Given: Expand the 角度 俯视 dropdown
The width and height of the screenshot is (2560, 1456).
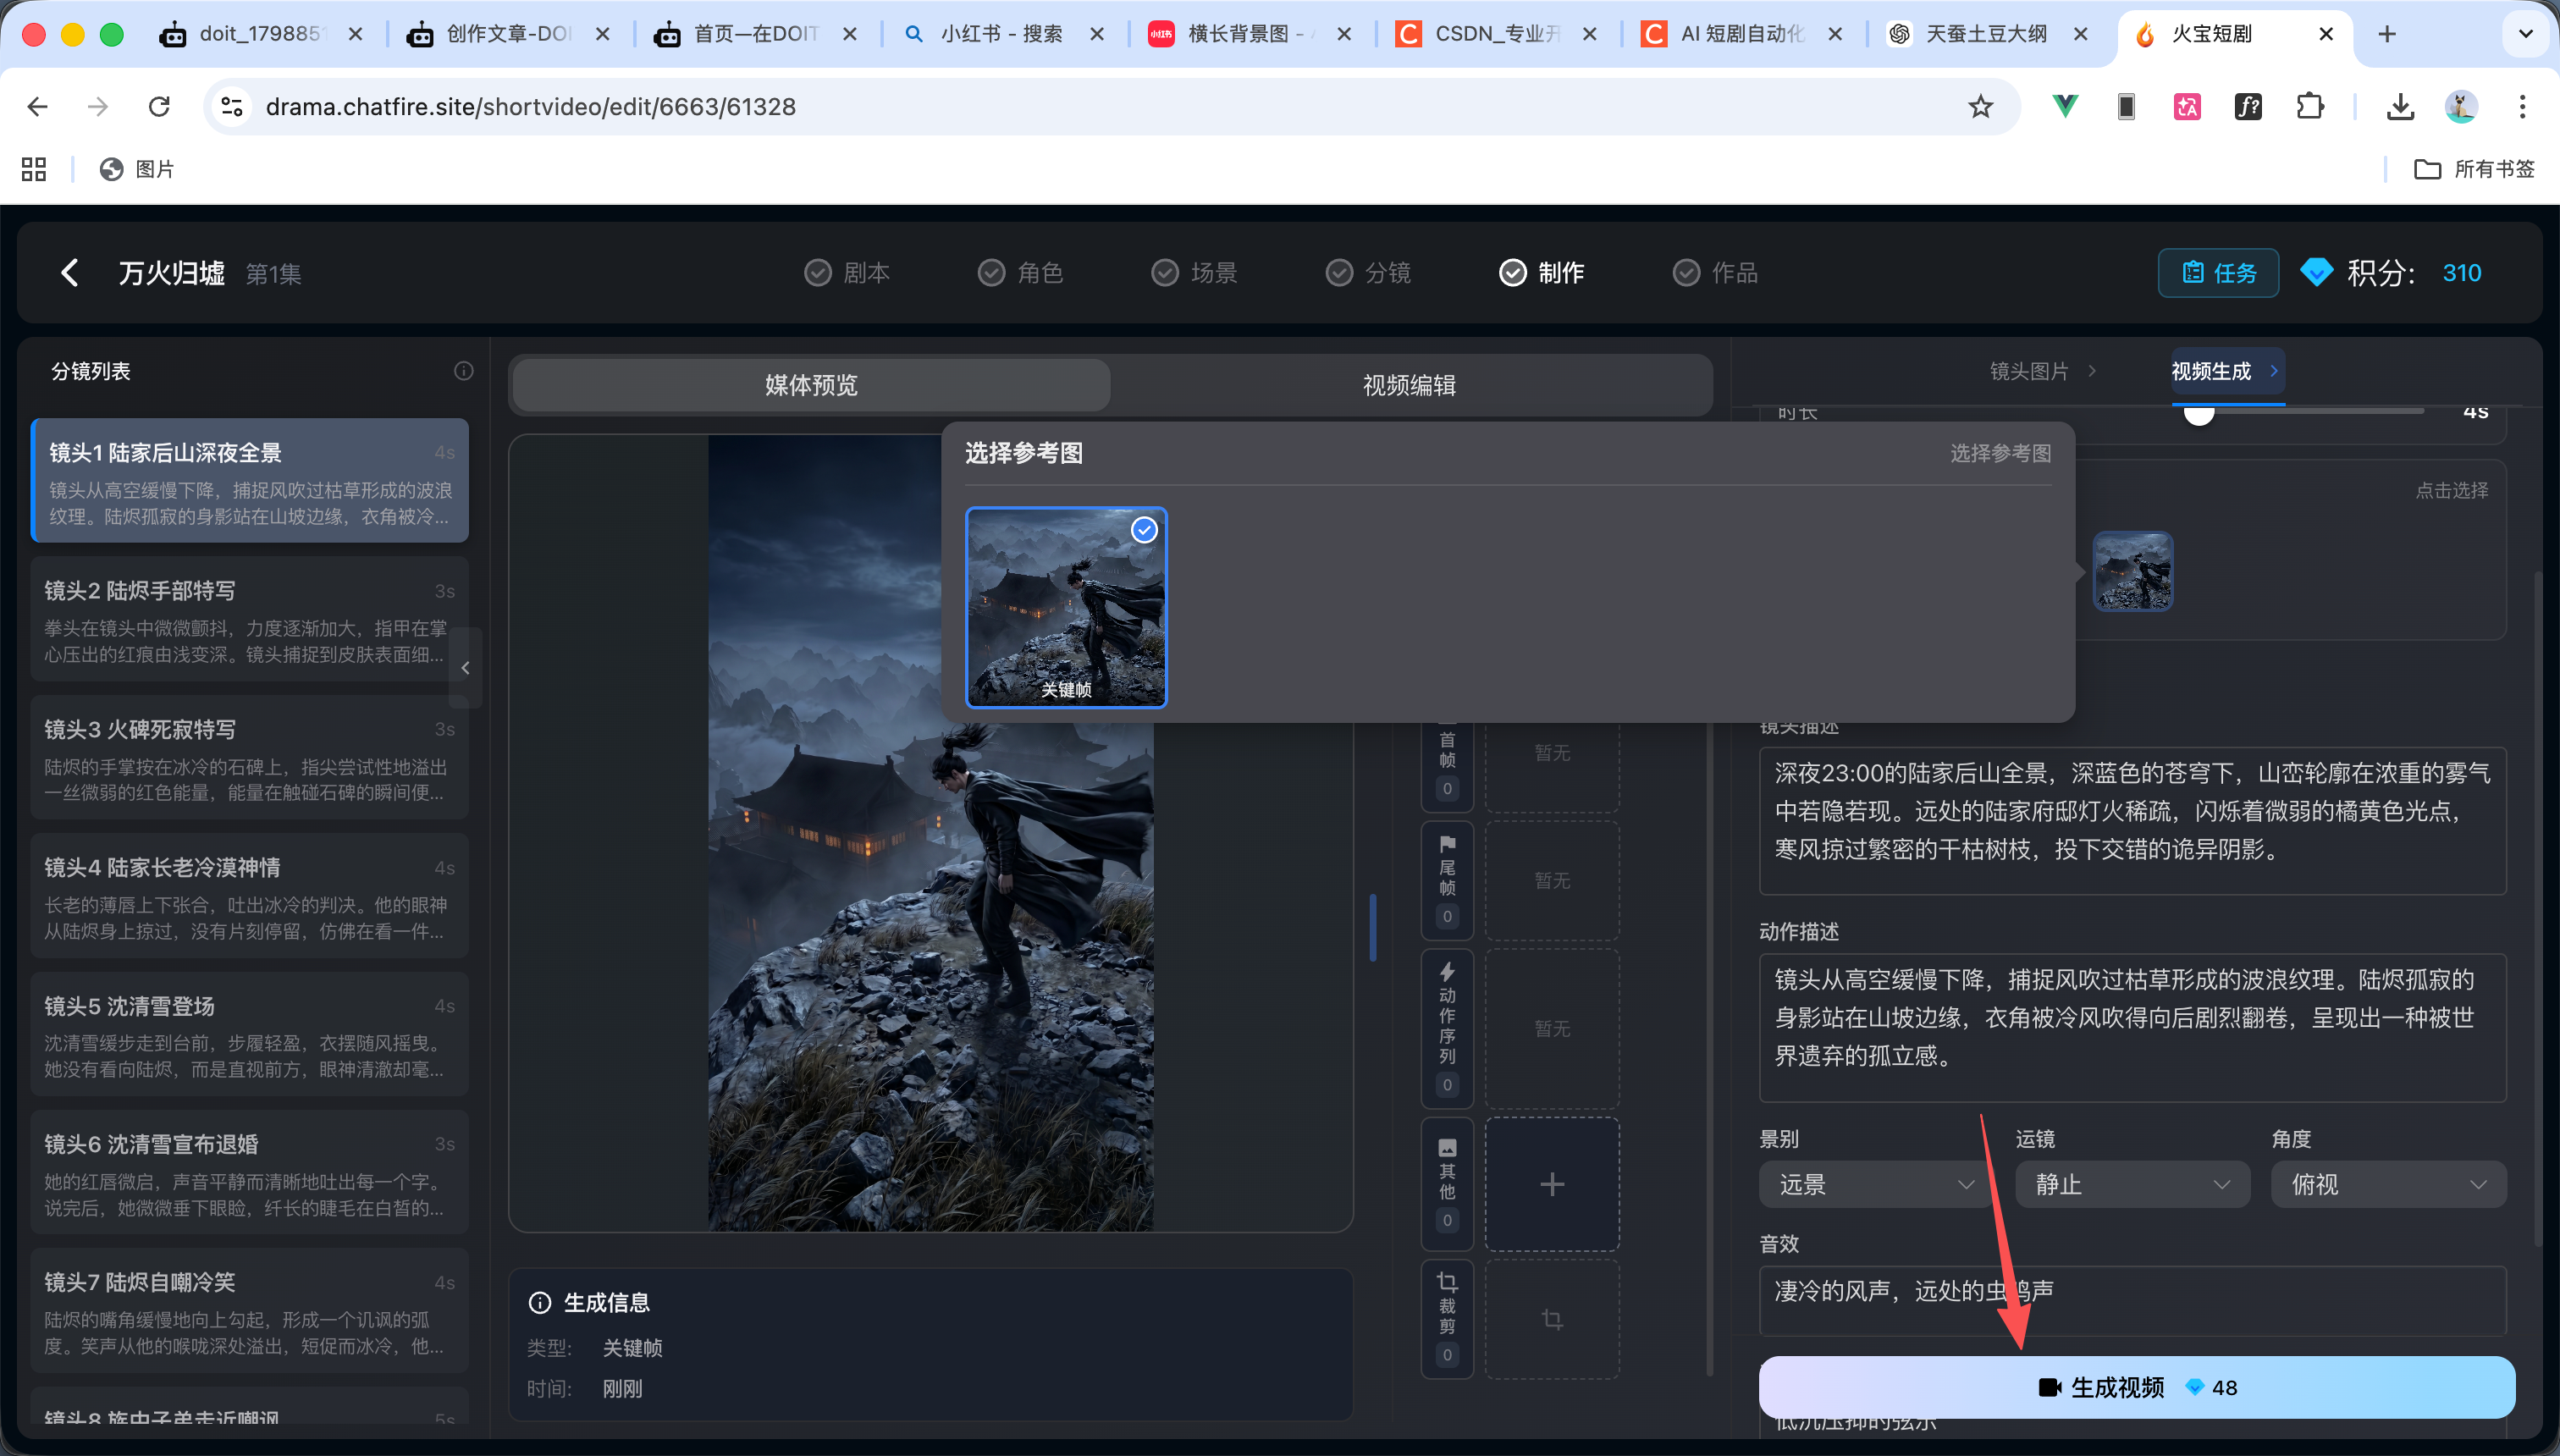Looking at the screenshot, I should click(x=2388, y=1184).
